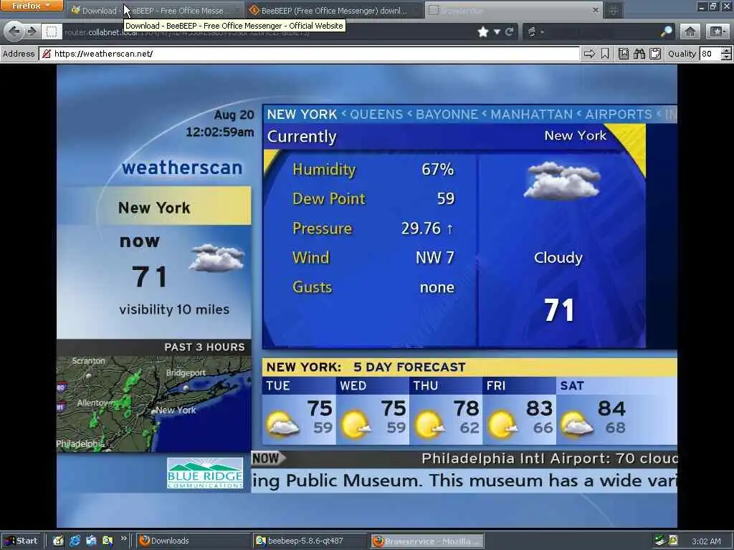Click the clipboard icon in Browservice toolbar
The image size is (734, 550).
click(x=655, y=54)
